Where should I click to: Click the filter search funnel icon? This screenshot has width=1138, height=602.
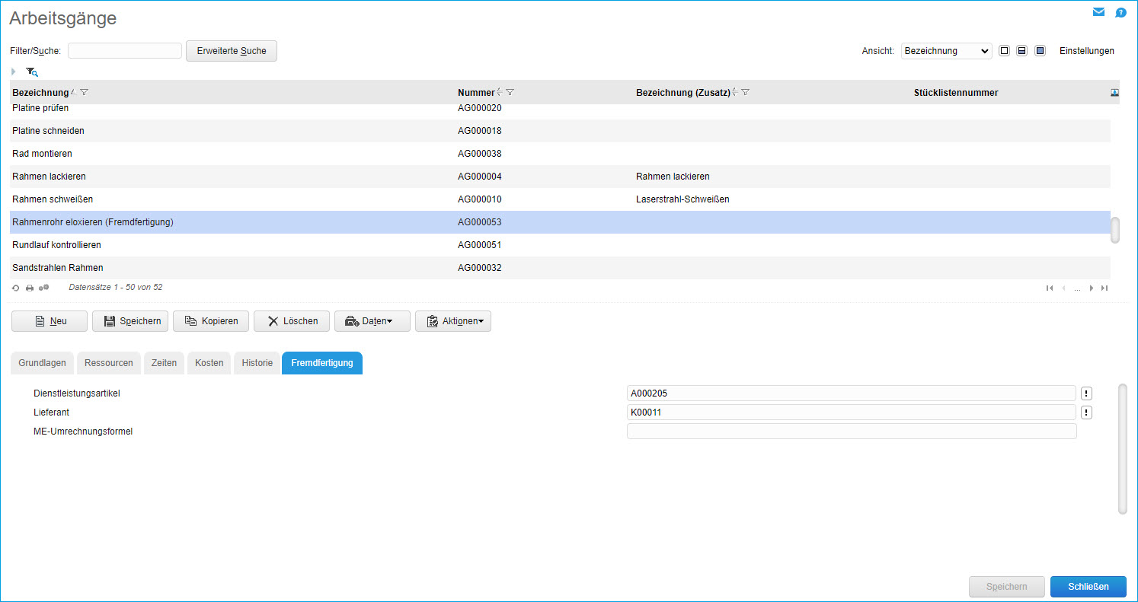click(31, 72)
